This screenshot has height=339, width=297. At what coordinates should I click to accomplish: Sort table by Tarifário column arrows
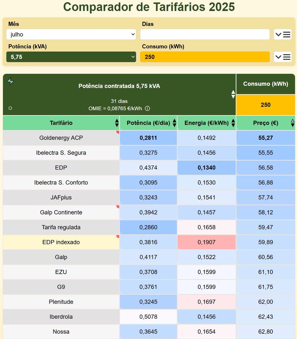[x=117, y=123]
